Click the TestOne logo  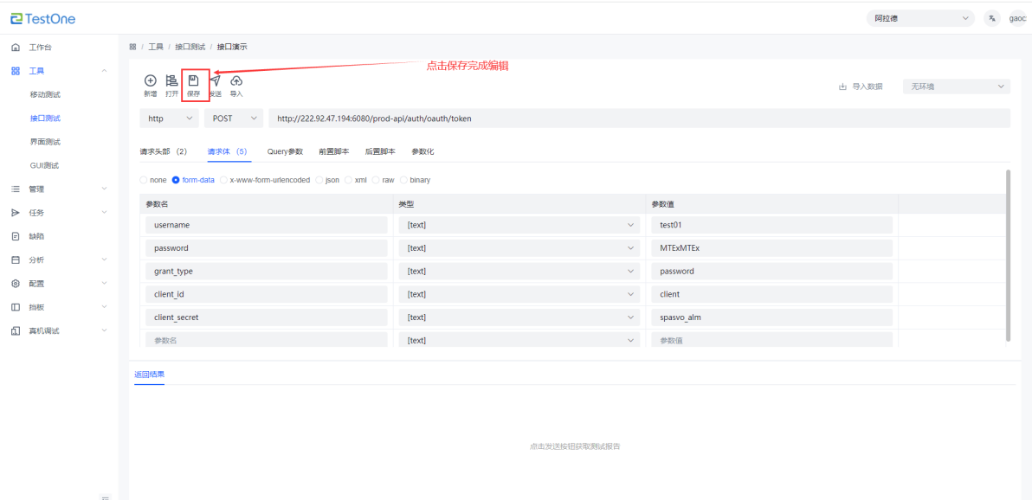click(43, 18)
